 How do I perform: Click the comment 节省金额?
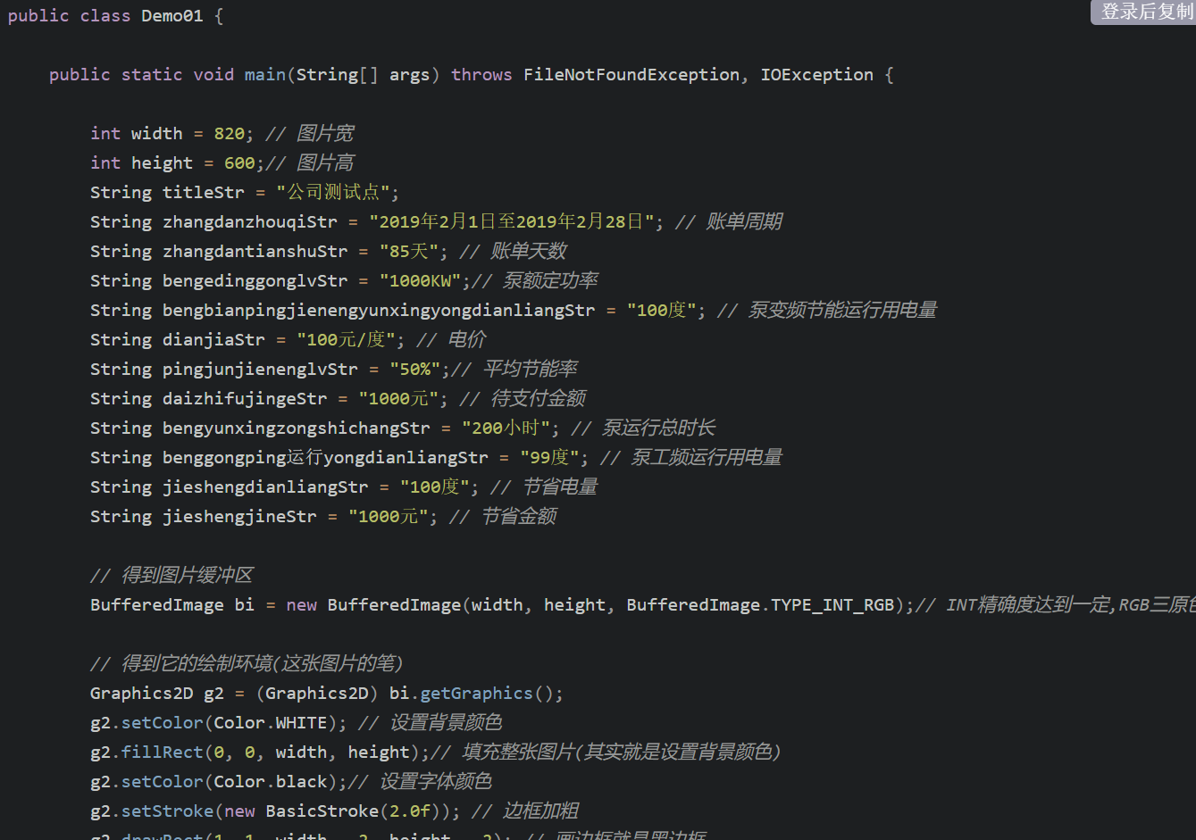tap(519, 517)
